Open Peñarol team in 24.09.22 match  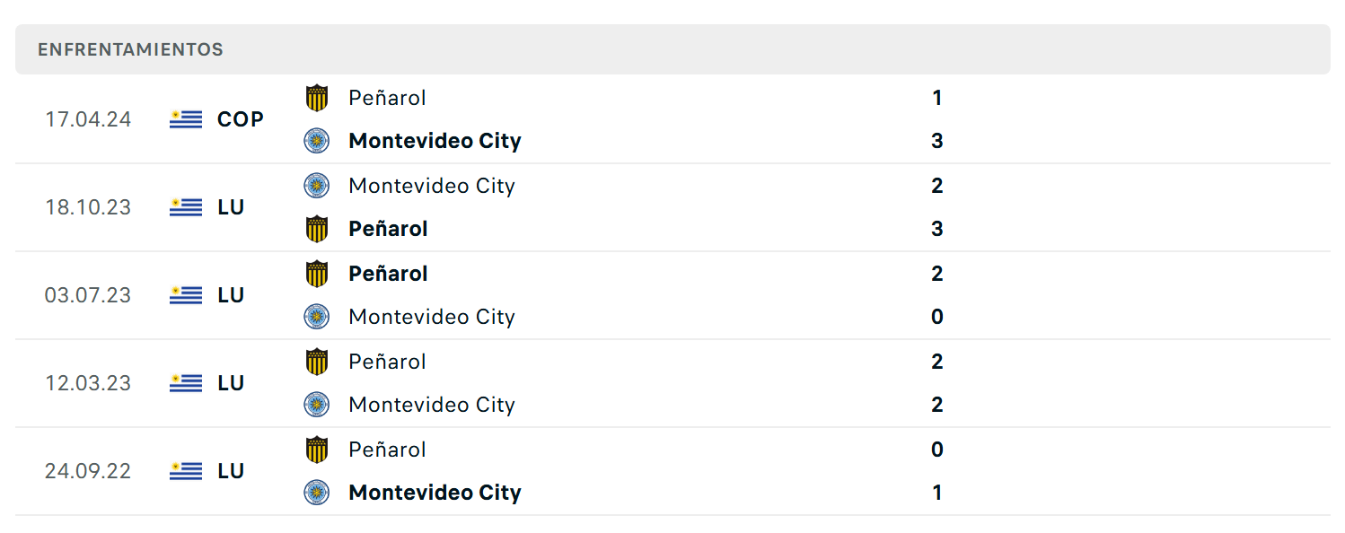coord(387,450)
